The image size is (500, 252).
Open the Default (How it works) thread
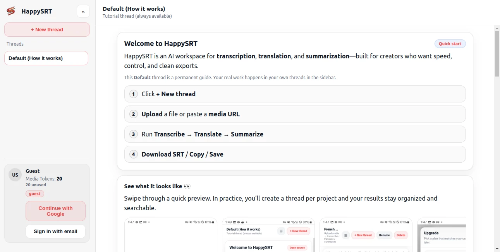46,58
